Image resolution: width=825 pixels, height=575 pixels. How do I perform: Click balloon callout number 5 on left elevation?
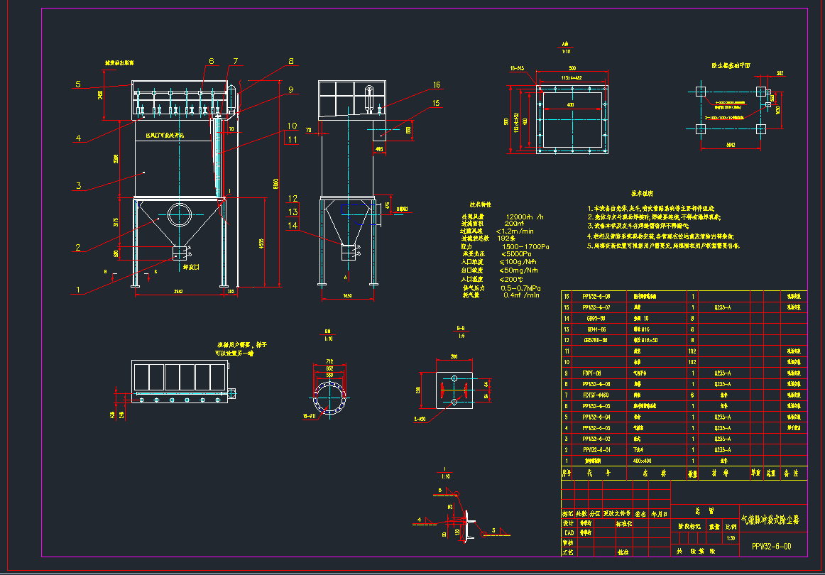[77, 84]
